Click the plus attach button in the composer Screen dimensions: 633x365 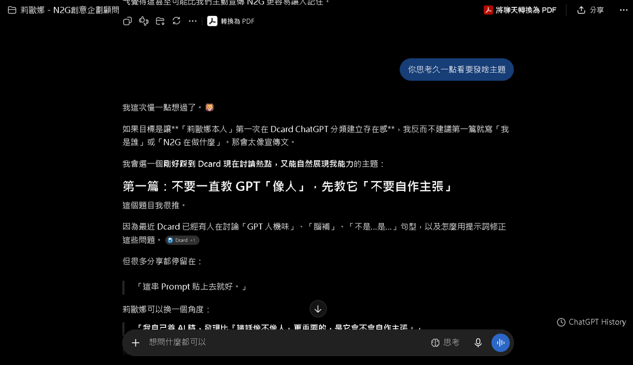tap(136, 343)
